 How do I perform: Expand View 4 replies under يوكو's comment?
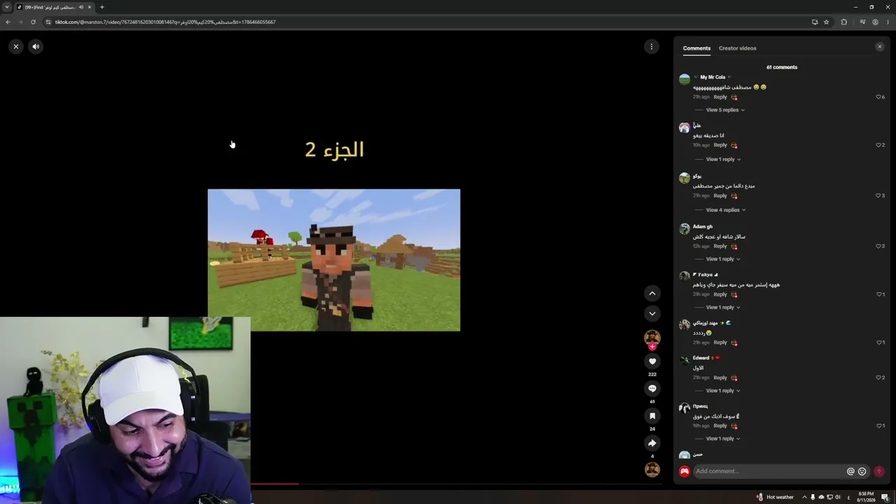point(726,210)
